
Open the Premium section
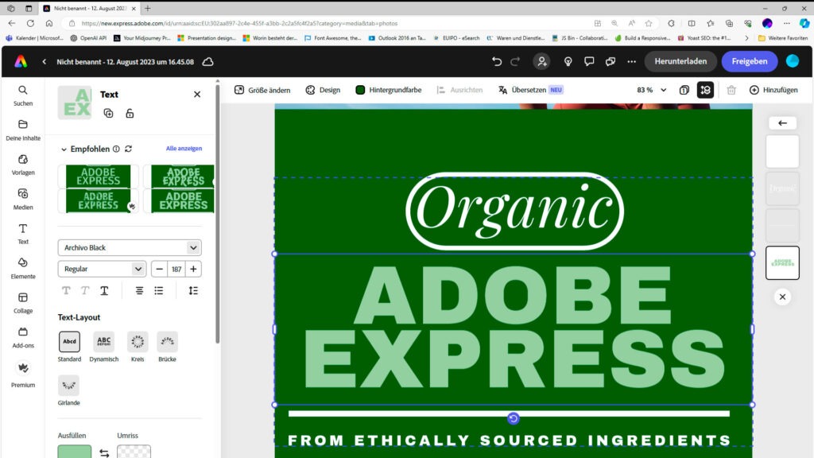click(x=23, y=375)
